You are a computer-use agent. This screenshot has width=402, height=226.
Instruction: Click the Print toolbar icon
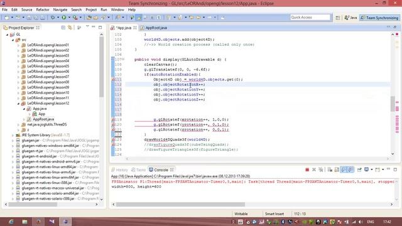coord(43,18)
